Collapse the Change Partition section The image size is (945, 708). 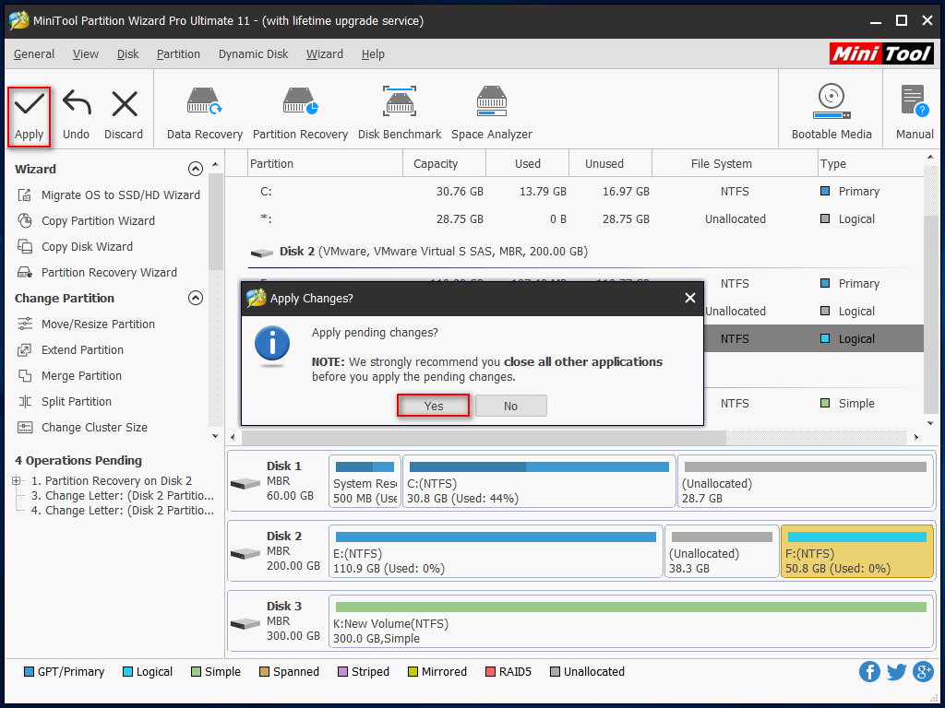[196, 298]
